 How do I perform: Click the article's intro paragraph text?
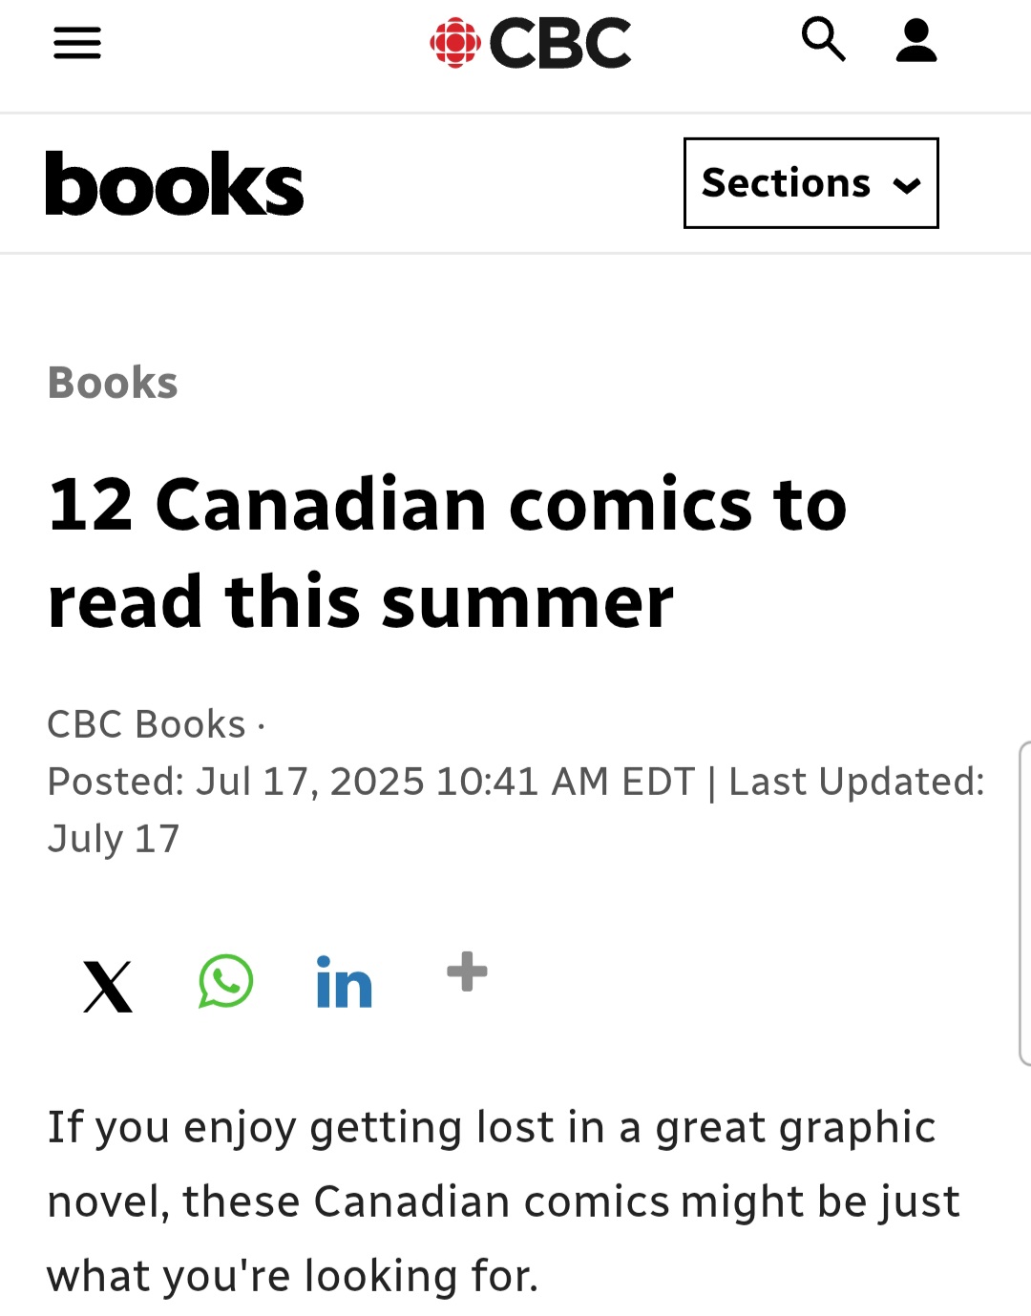click(502, 1201)
